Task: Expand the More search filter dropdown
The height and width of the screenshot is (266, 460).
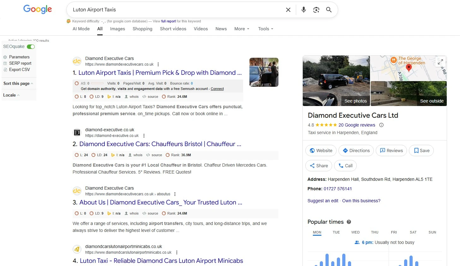Action: pos(242,29)
